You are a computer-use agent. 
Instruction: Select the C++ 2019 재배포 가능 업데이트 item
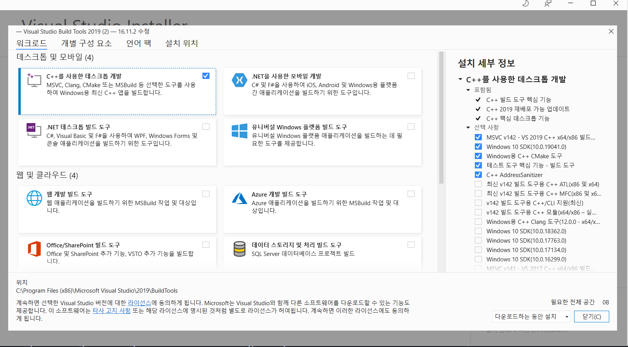[528, 109]
